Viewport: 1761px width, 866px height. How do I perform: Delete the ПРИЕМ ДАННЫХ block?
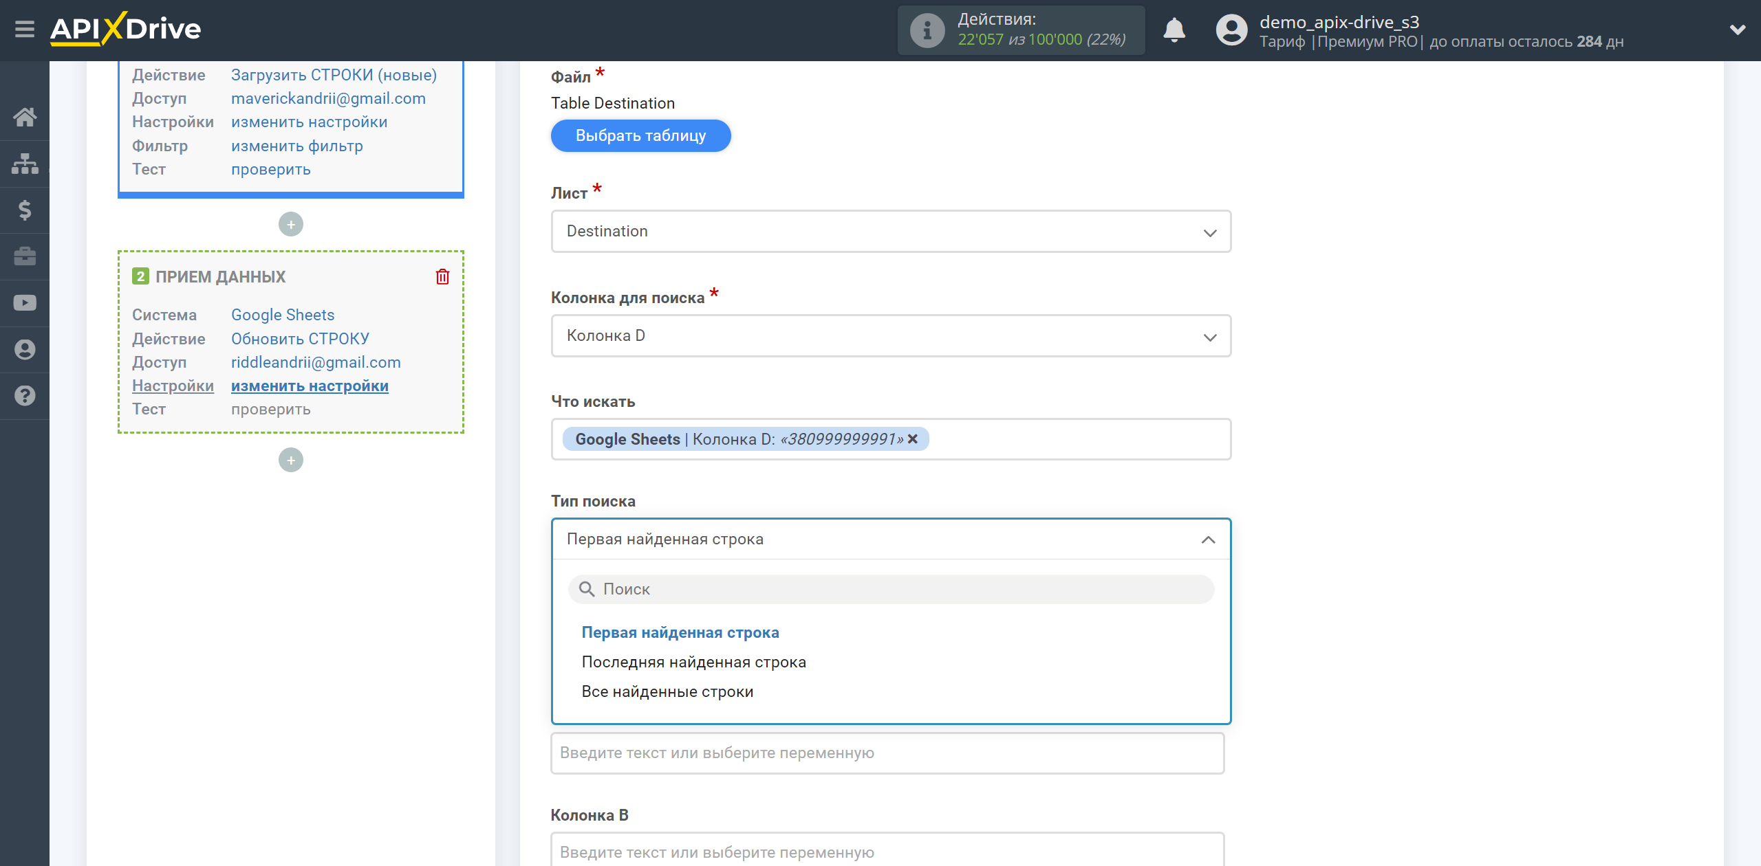click(x=442, y=277)
